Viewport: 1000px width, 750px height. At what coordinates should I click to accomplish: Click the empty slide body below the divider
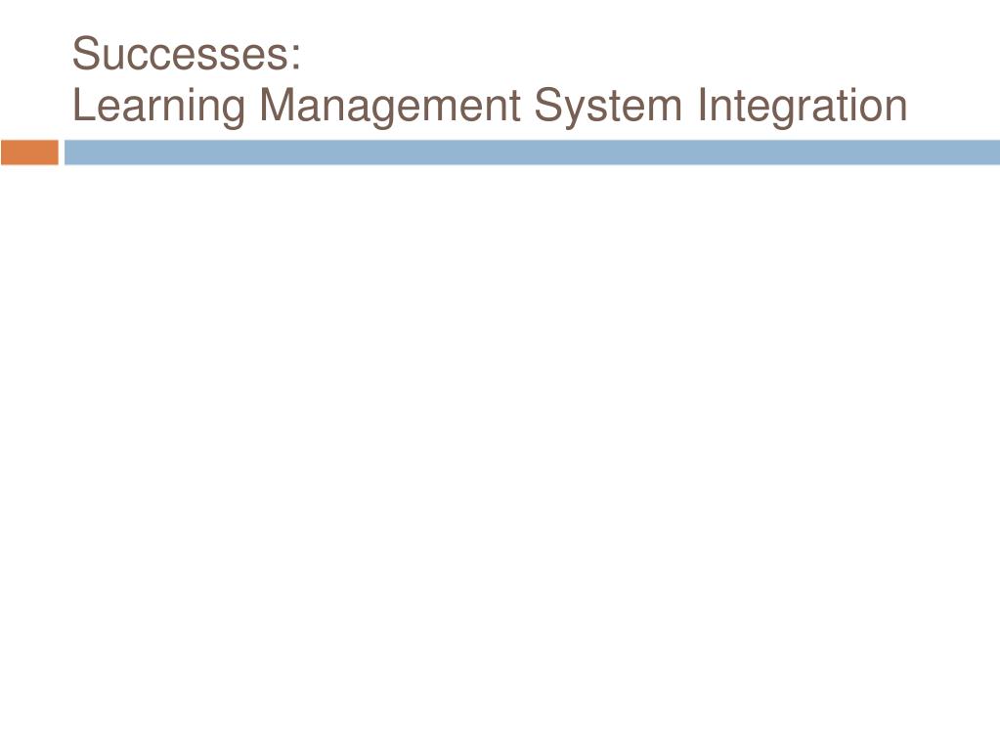tap(500, 447)
